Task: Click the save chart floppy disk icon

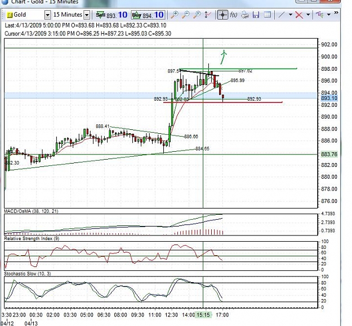Action: pos(256,15)
